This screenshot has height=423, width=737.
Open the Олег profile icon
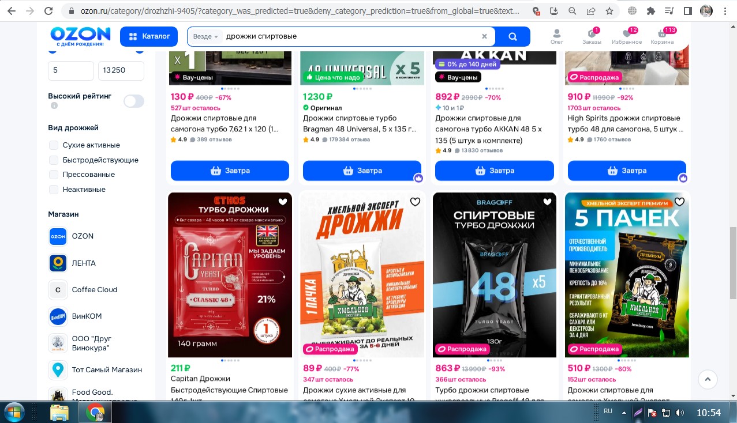pos(557,36)
